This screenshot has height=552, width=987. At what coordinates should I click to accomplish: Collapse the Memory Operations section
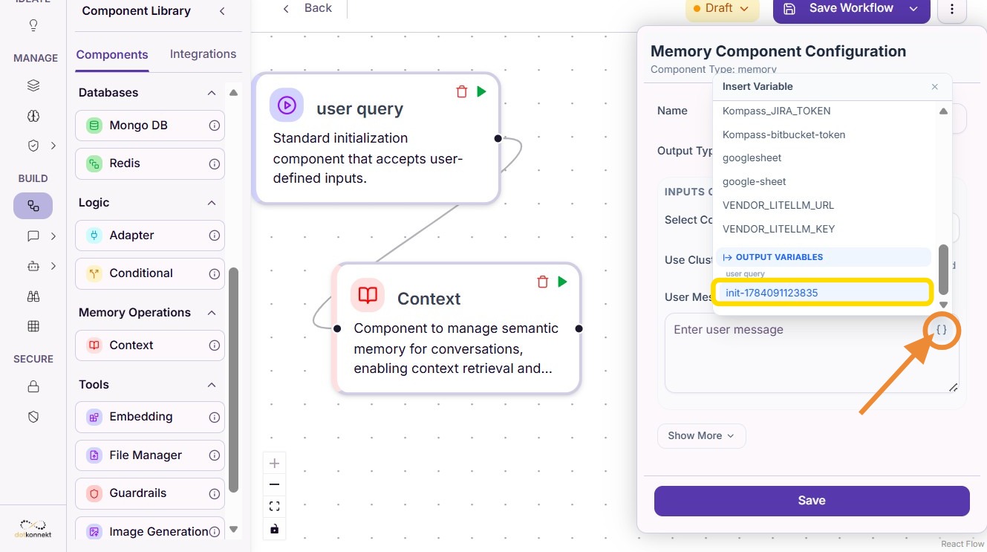coord(212,313)
